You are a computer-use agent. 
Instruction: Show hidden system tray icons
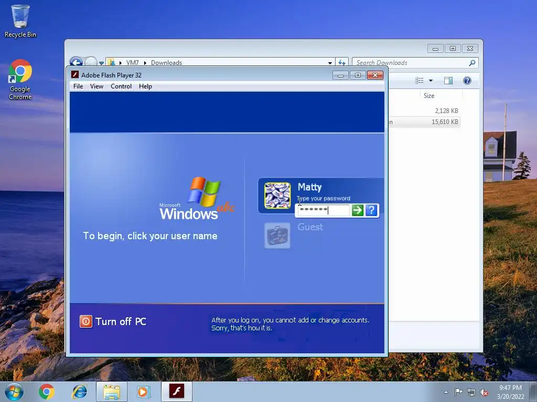click(x=446, y=392)
